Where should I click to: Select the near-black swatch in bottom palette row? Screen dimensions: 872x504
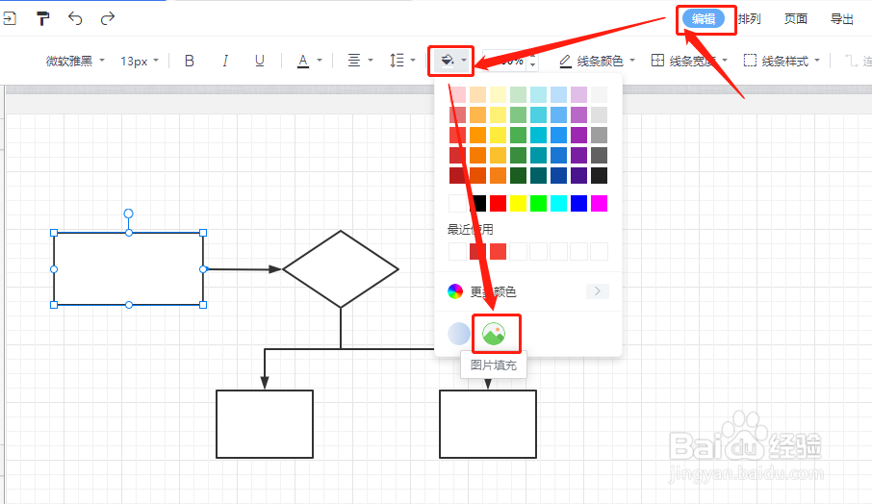pyautogui.click(x=599, y=176)
